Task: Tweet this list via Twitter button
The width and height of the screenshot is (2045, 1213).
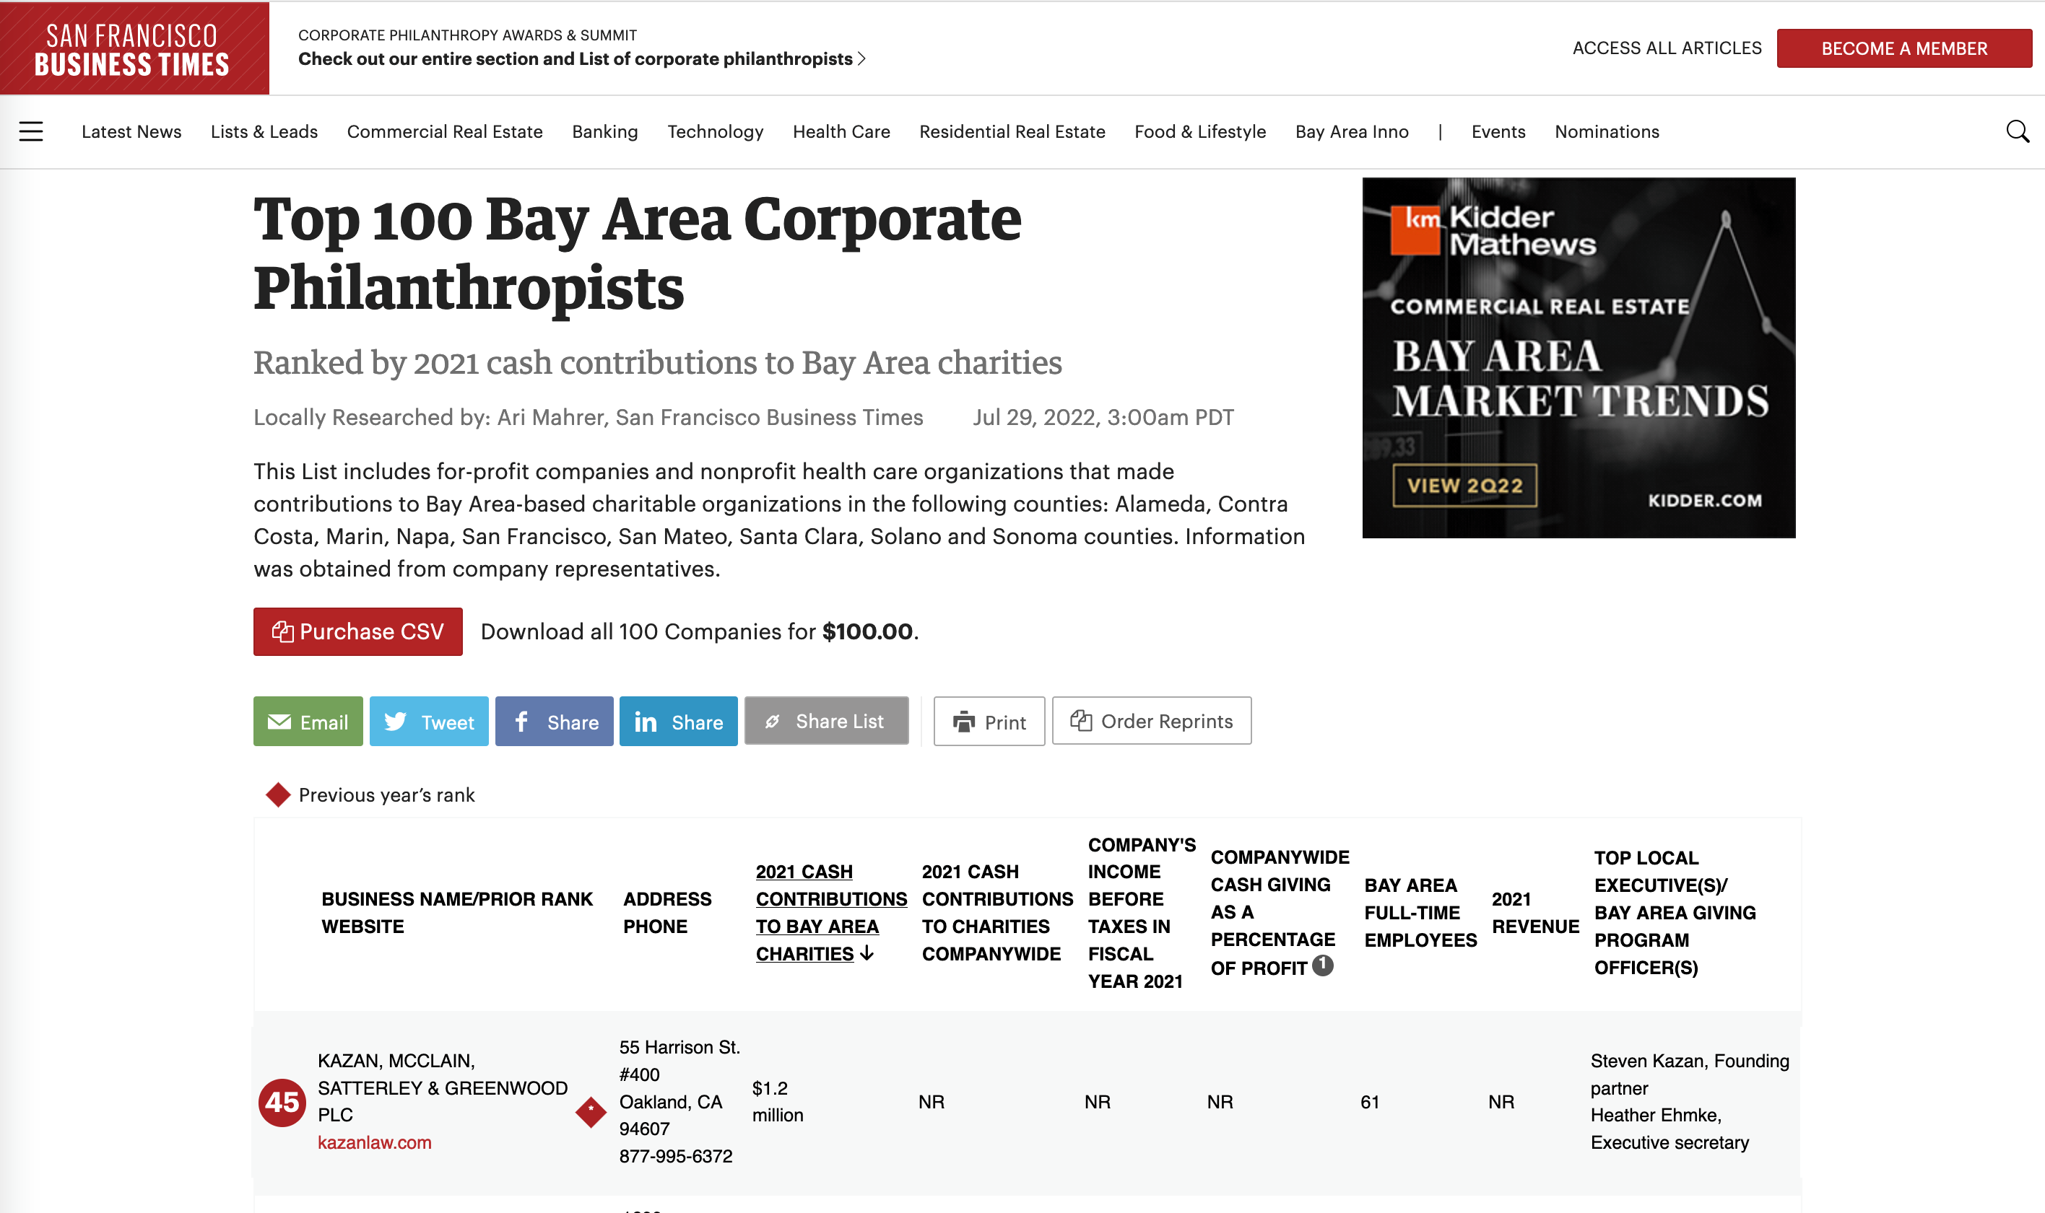Action: pos(429,721)
